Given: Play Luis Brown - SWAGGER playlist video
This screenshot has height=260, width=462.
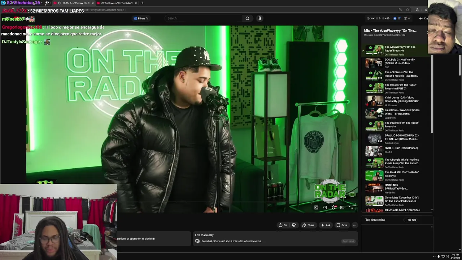Looking at the screenshot, I should pos(397,113).
